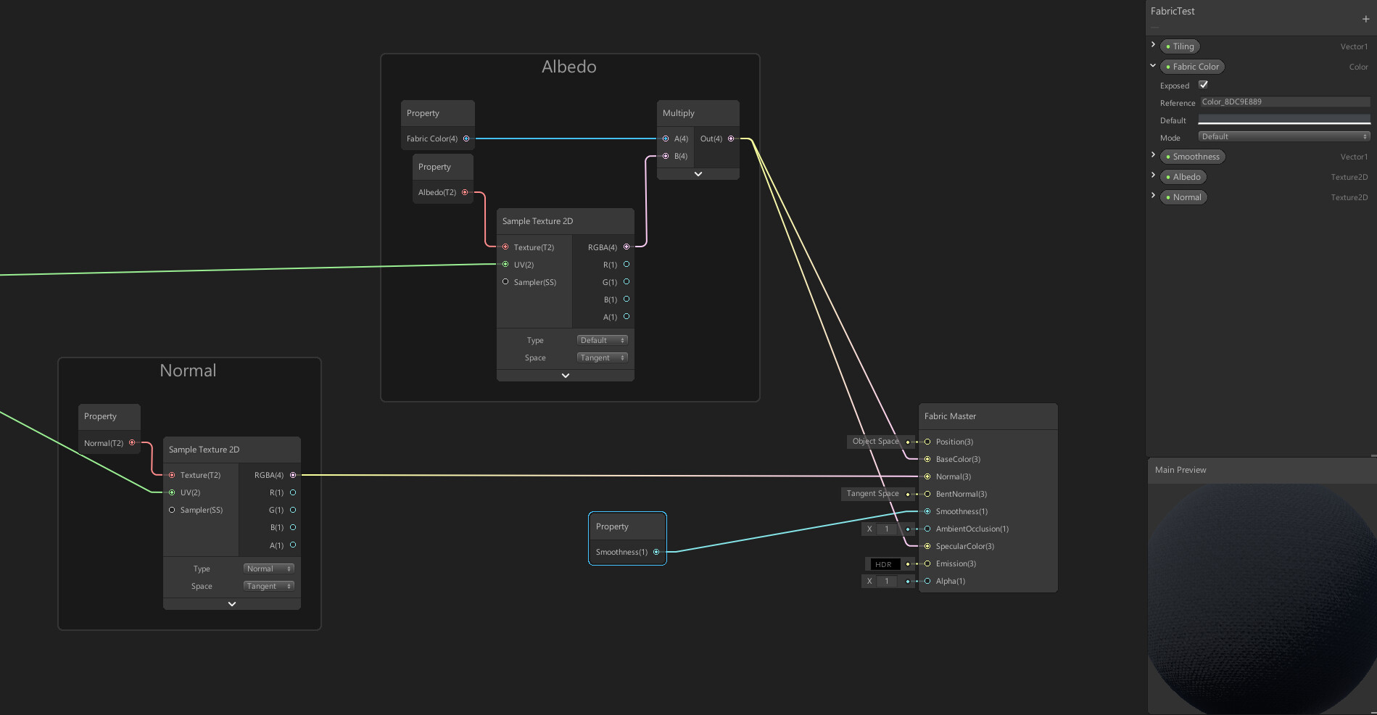The image size is (1377, 715).
Task: Click the plus button to add a property
Action: coord(1365,18)
